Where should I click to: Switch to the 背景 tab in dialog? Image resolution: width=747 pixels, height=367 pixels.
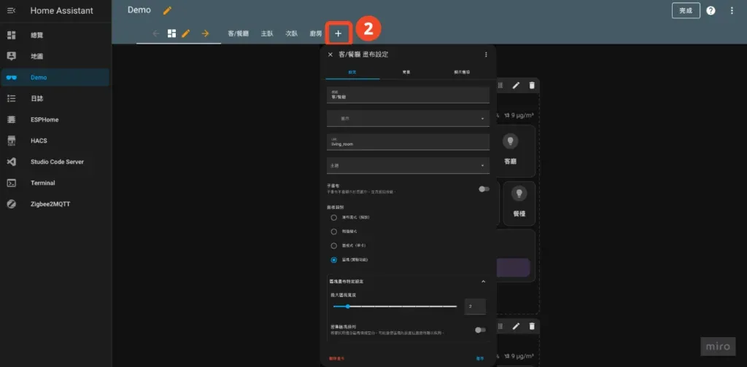[x=406, y=72]
